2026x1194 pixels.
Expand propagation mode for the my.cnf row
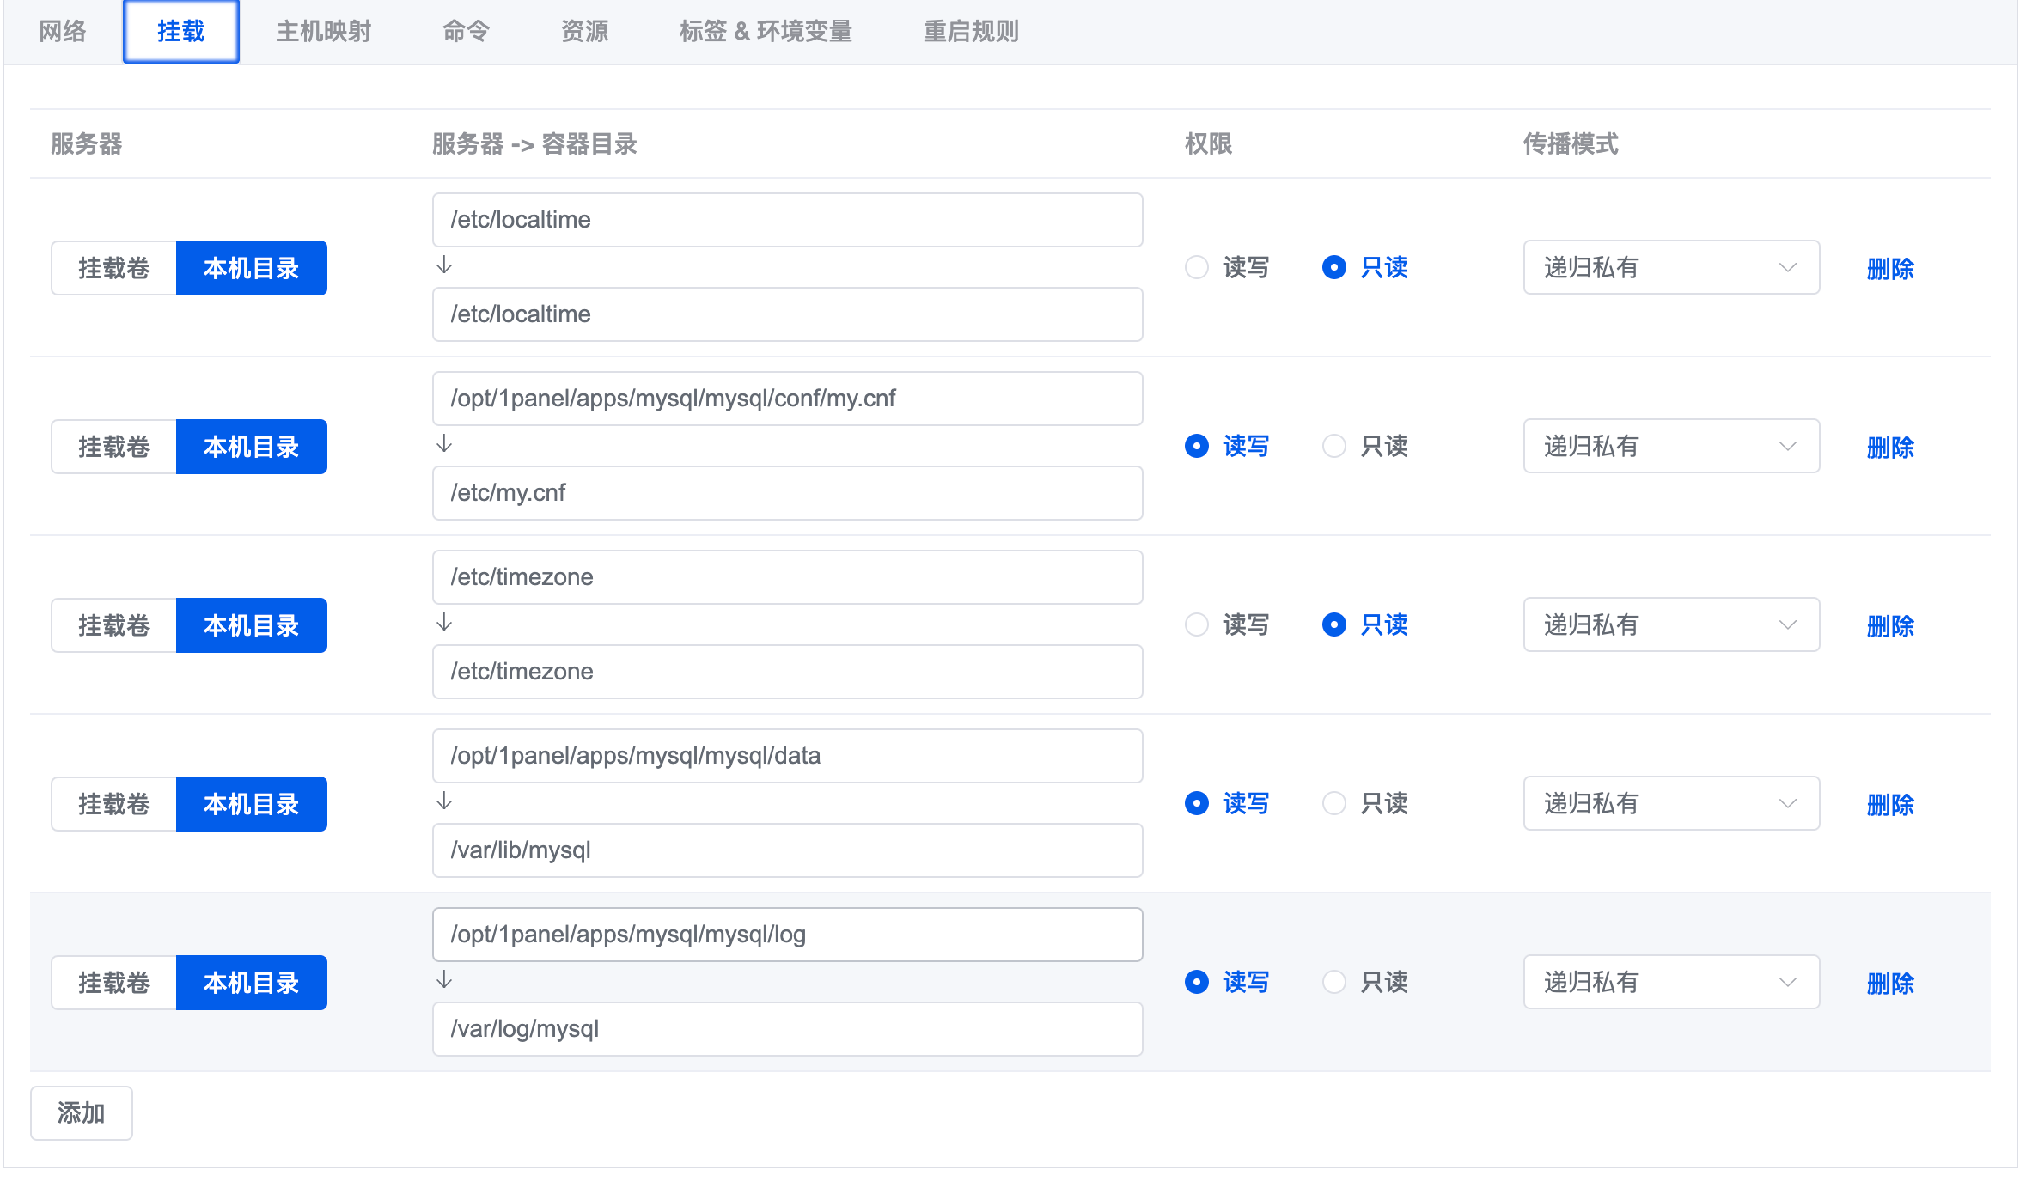(x=1670, y=446)
